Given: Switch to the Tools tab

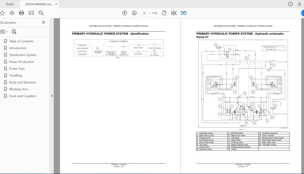Looking at the screenshot, I should [10, 4].
